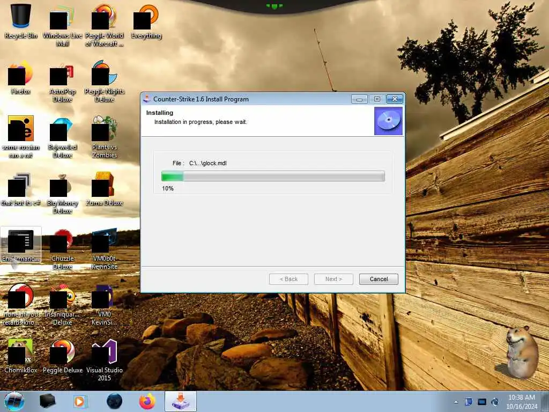Select the VM0b0t KevinSite desktop icon

[105, 249]
